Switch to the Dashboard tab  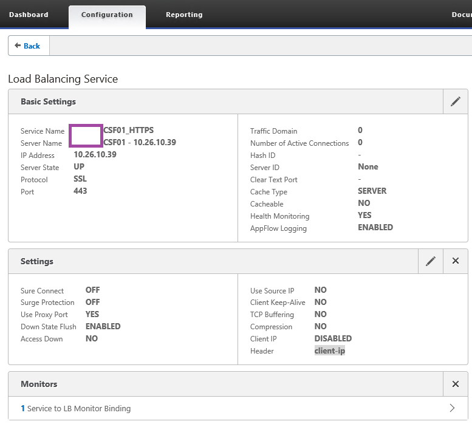point(29,15)
